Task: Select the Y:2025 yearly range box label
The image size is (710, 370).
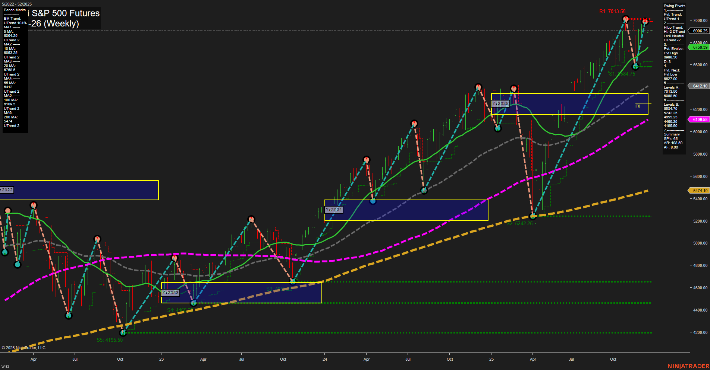Action: 500,103
